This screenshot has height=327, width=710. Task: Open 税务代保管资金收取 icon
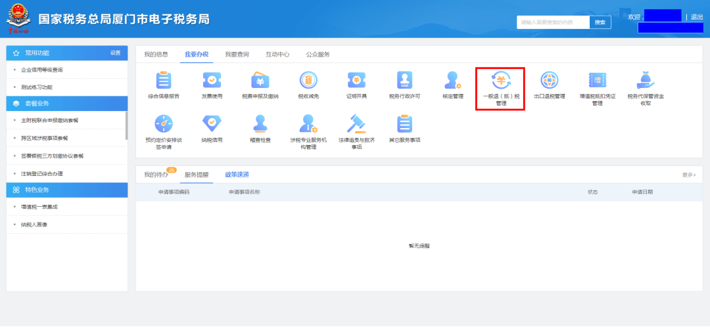pos(646,81)
